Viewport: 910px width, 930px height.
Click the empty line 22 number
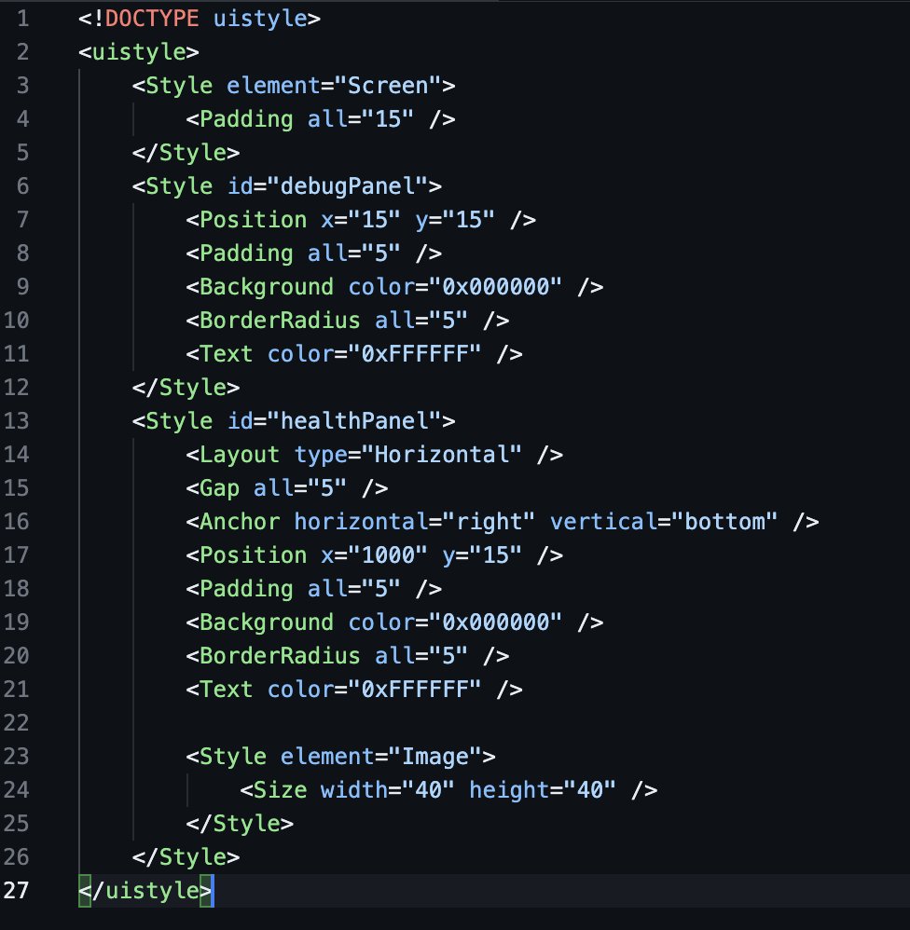16,722
